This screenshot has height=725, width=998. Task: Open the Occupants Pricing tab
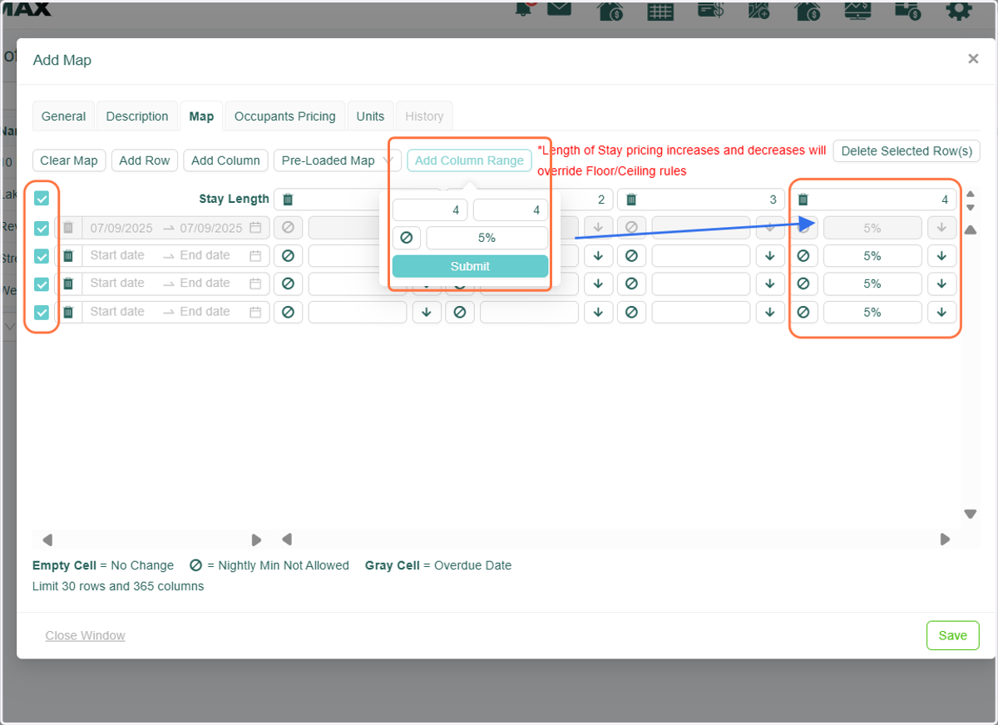[284, 116]
